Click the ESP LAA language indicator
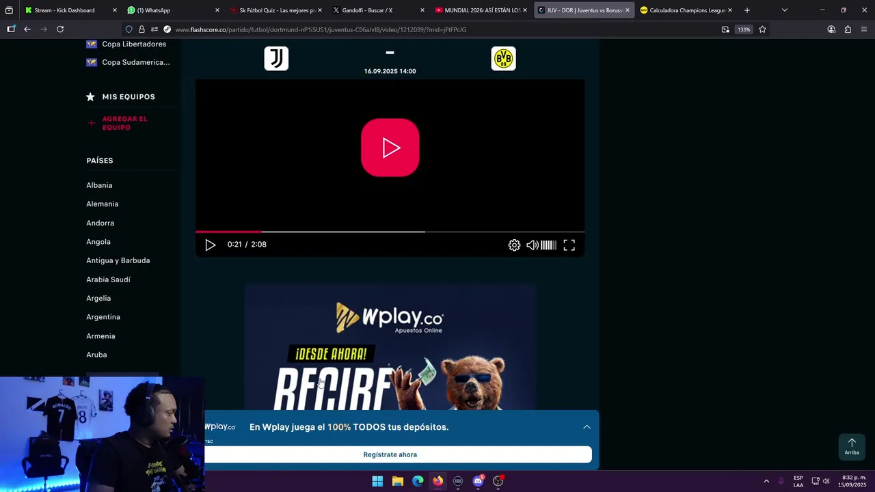This screenshot has width=875, height=492. click(x=798, y=481)
